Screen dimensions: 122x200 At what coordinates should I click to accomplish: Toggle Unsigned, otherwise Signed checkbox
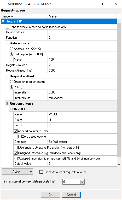(x=16, y=153)
